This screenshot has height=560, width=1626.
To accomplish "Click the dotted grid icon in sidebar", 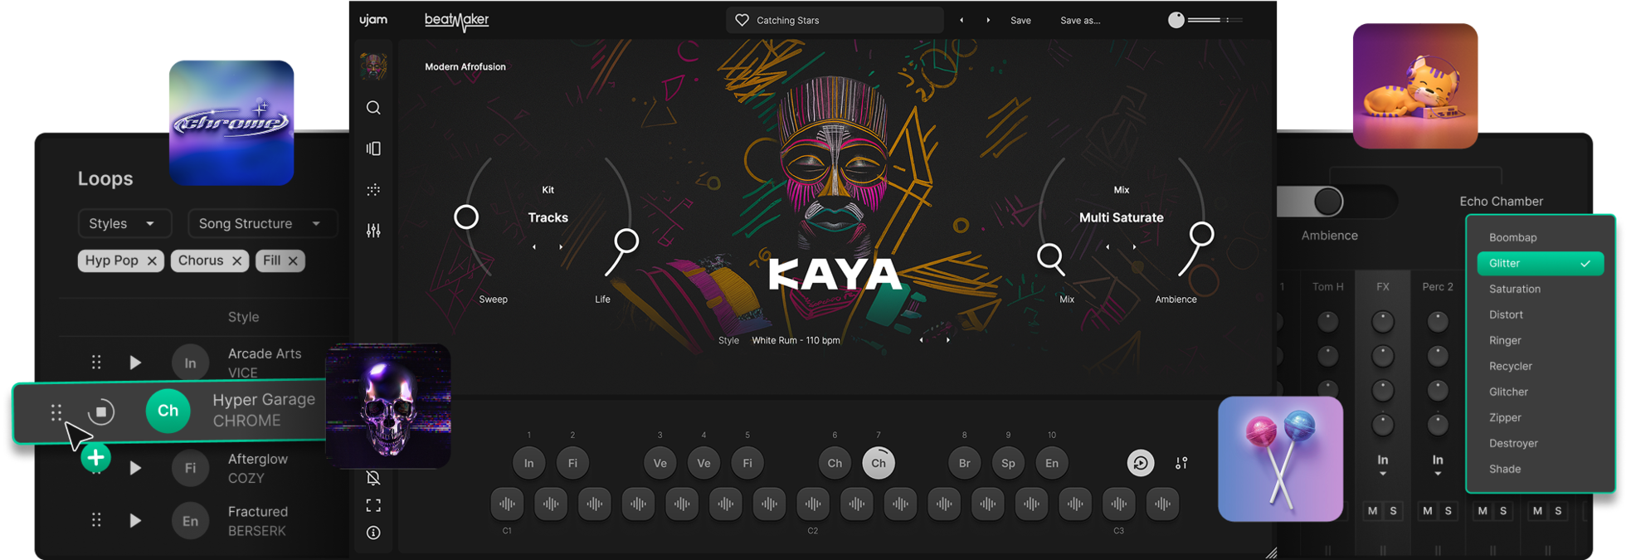I will tap(373, 190).
